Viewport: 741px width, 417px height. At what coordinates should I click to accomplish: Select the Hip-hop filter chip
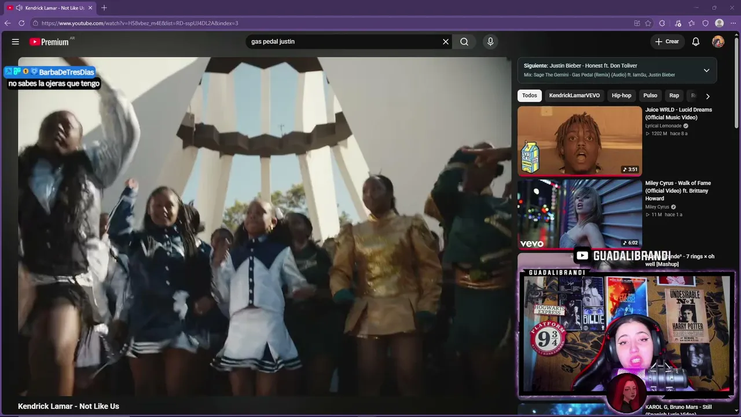(x=622, y=96)
